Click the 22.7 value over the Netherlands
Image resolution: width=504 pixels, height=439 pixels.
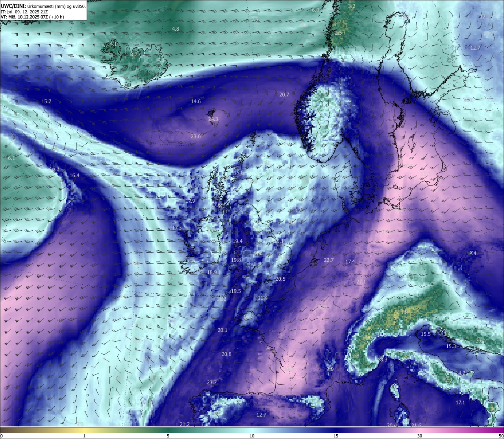[329, 260]
